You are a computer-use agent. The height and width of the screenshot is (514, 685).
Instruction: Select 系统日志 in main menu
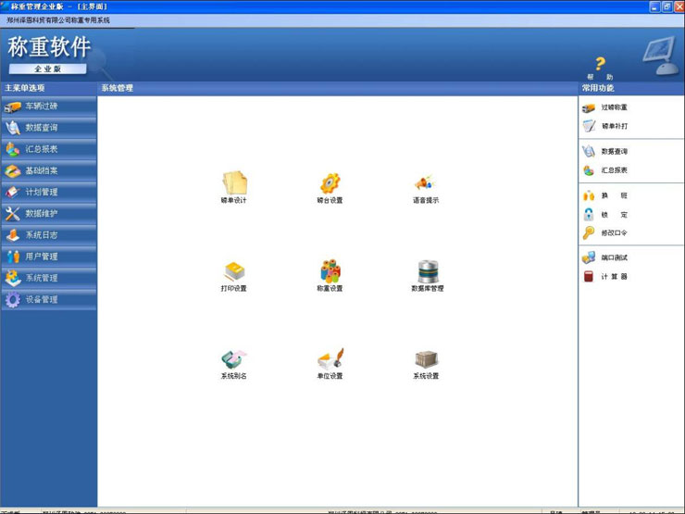click(x=48, y=235)
